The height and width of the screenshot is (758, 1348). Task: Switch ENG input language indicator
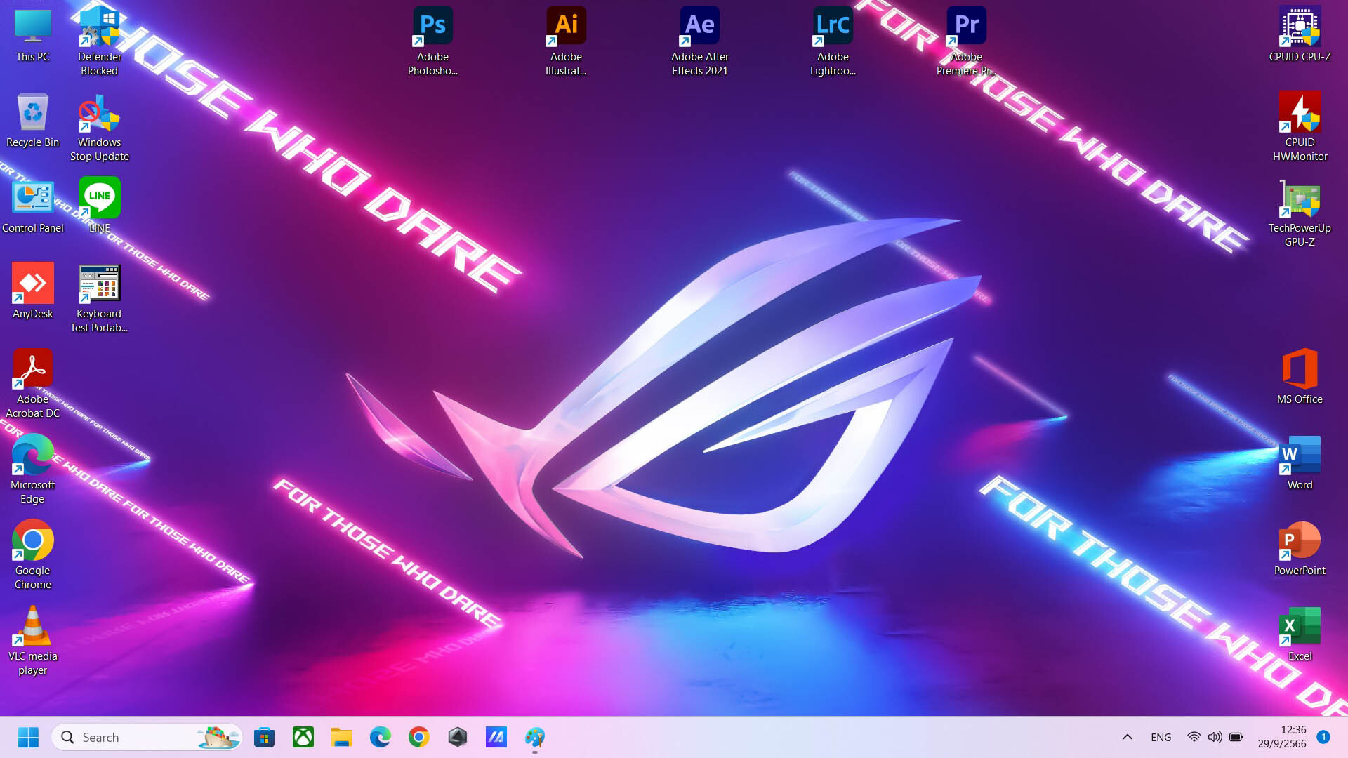coord(1161,737)
